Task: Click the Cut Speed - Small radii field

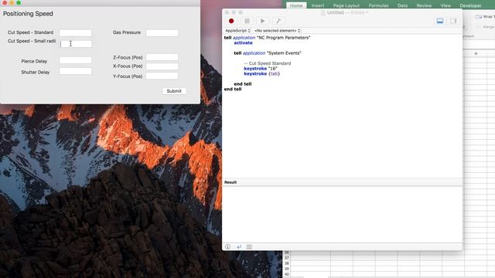Action: (76, 43)
